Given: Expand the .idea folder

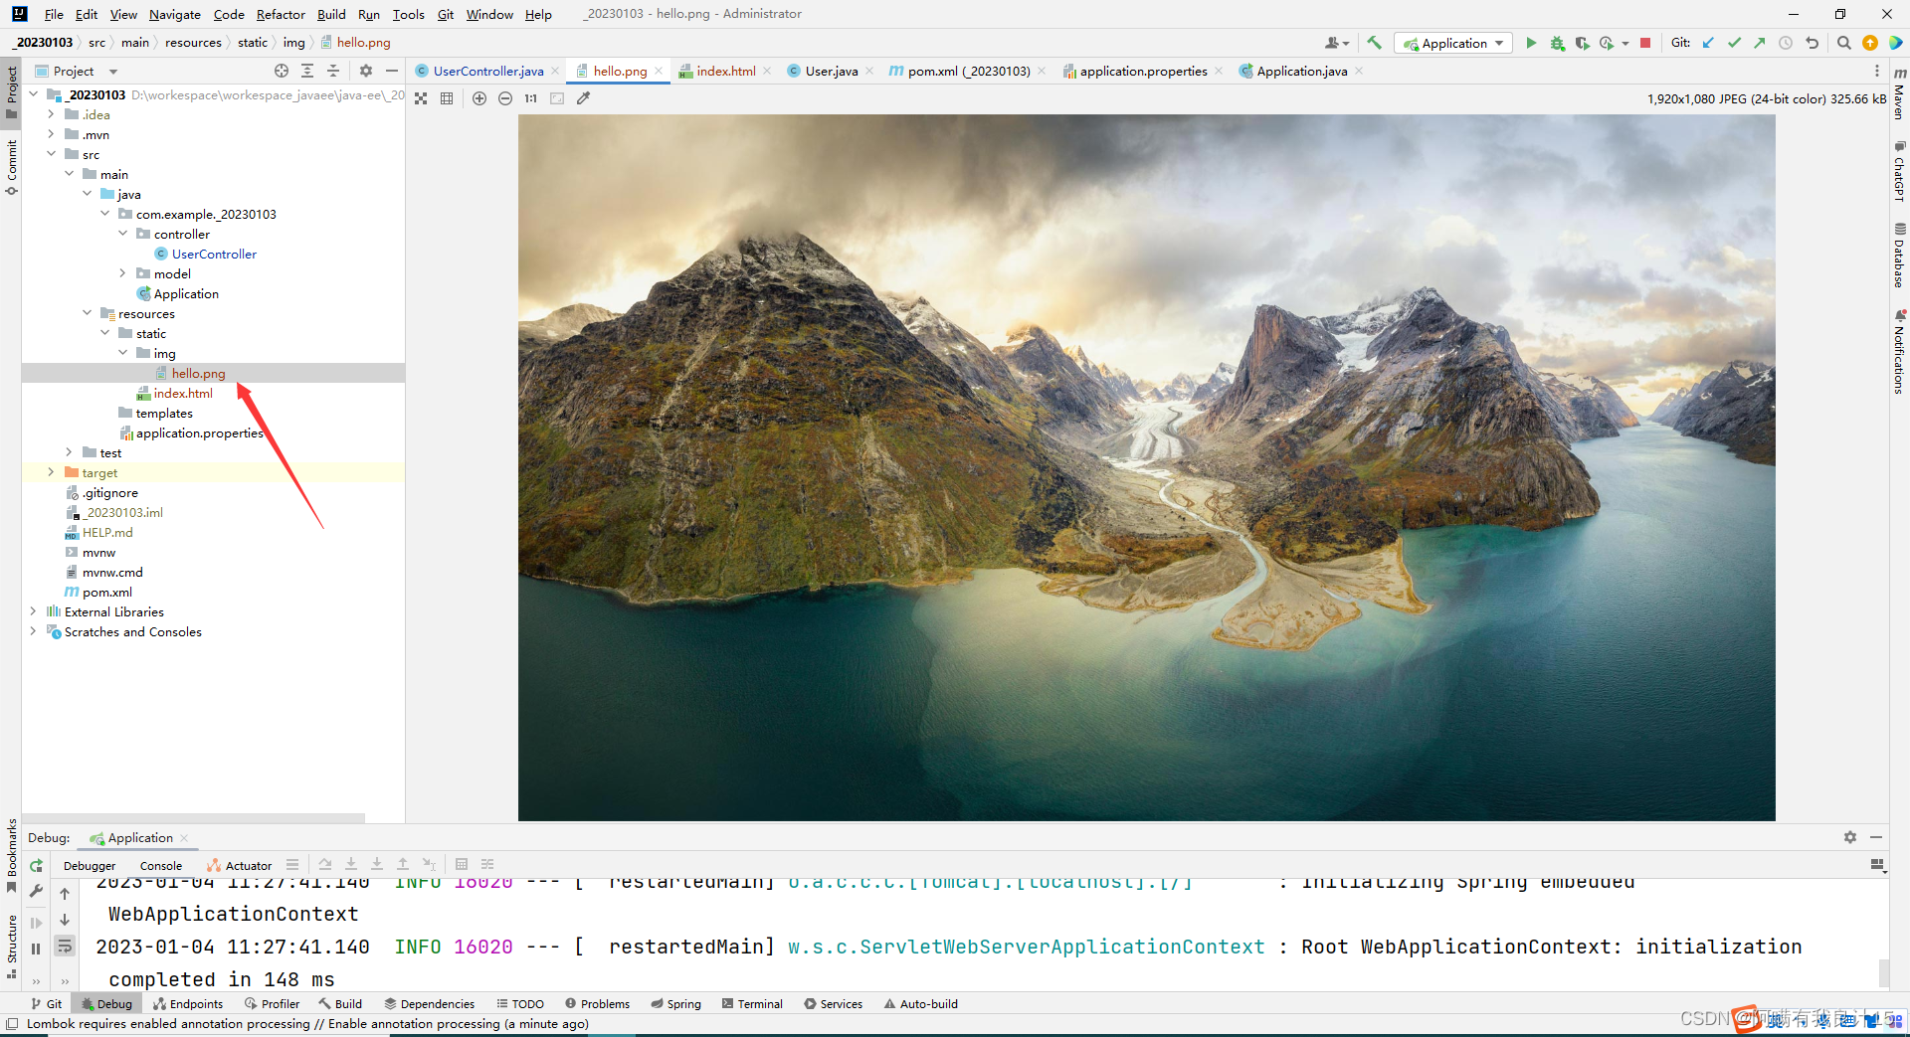Looking at the screenshot, I should tap(51, 114).
